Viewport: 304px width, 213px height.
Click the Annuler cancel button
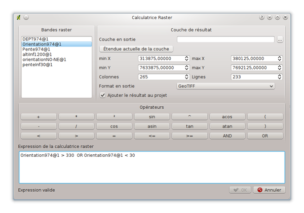[x=269, y=190]
